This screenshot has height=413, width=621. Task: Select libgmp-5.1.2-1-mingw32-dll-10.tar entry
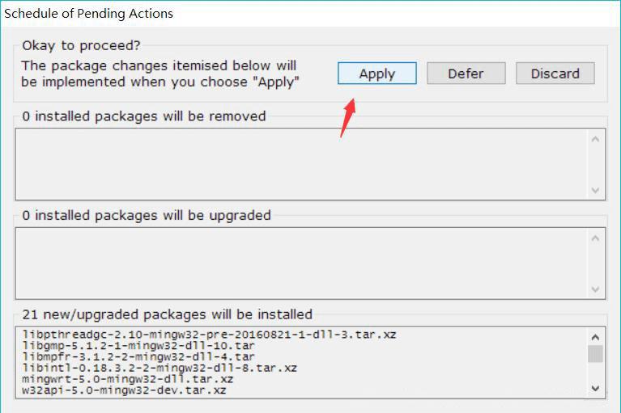(x=138, y=345)
